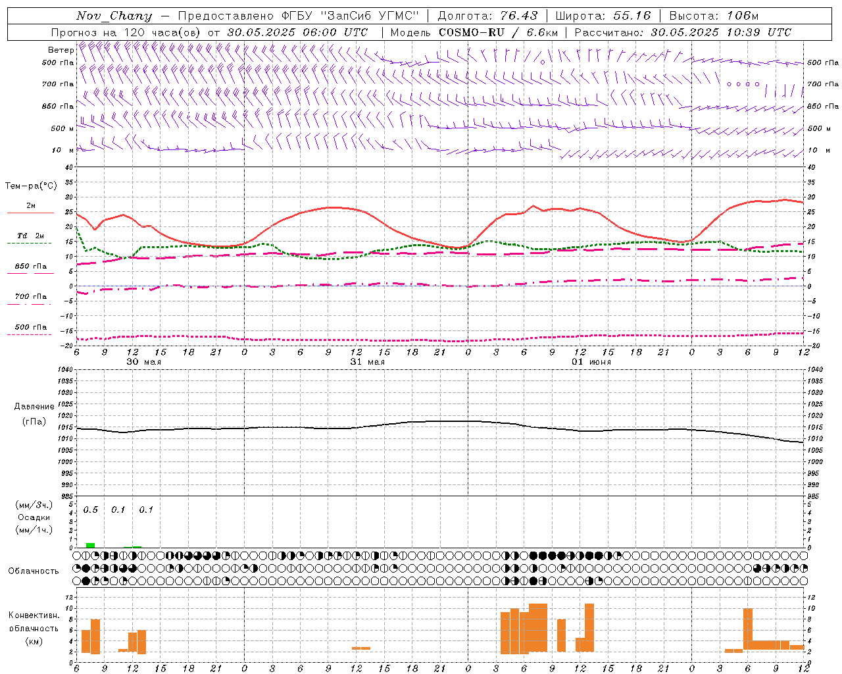Click the 'Тем-ра(°C)' temperature label
This screenshot has height=674, width=842.
(x=31, y=186)
